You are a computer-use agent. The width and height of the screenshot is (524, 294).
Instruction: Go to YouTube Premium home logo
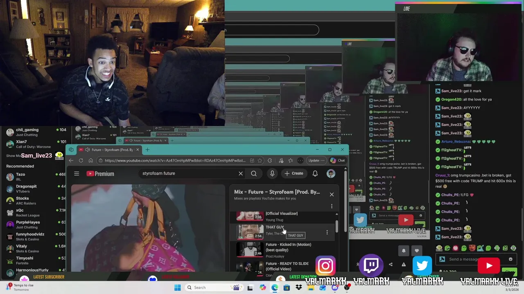click(x=100, y=174)
